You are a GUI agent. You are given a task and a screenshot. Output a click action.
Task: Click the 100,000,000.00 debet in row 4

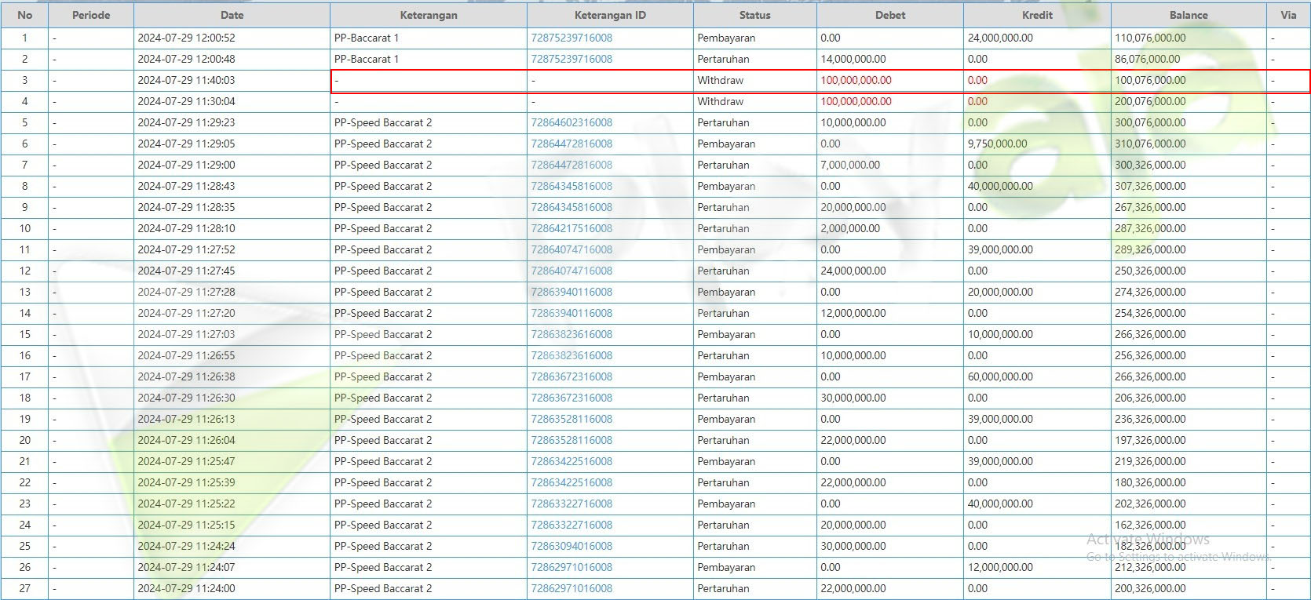coord(856,101)
